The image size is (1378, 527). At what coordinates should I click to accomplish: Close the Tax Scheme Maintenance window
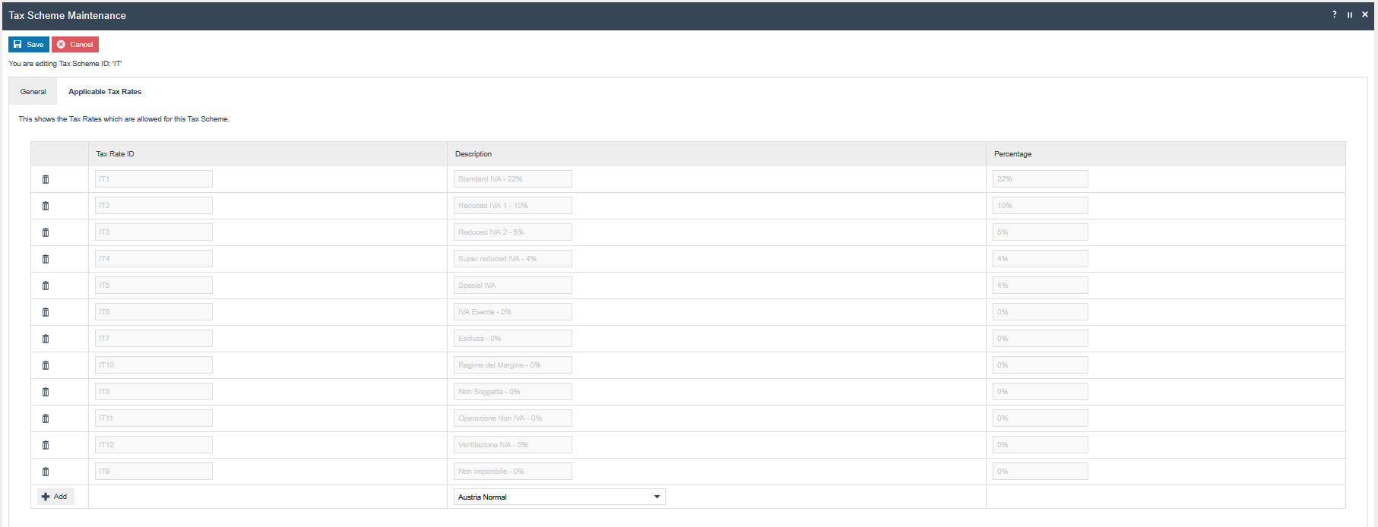point(1365,14)
